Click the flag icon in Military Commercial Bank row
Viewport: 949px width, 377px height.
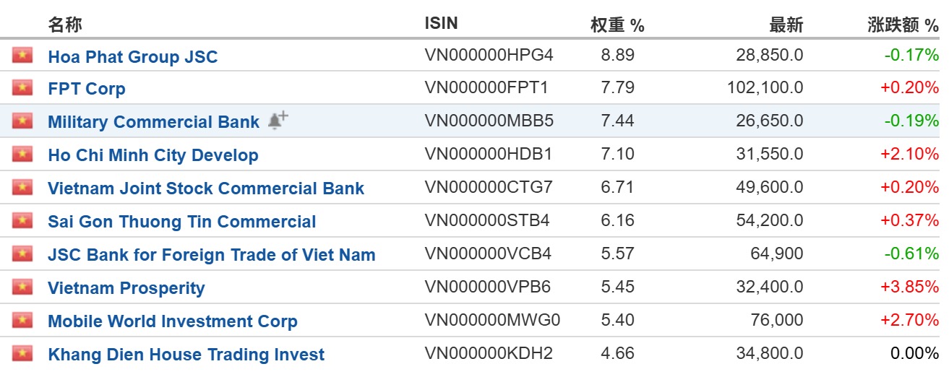[22, 121]
